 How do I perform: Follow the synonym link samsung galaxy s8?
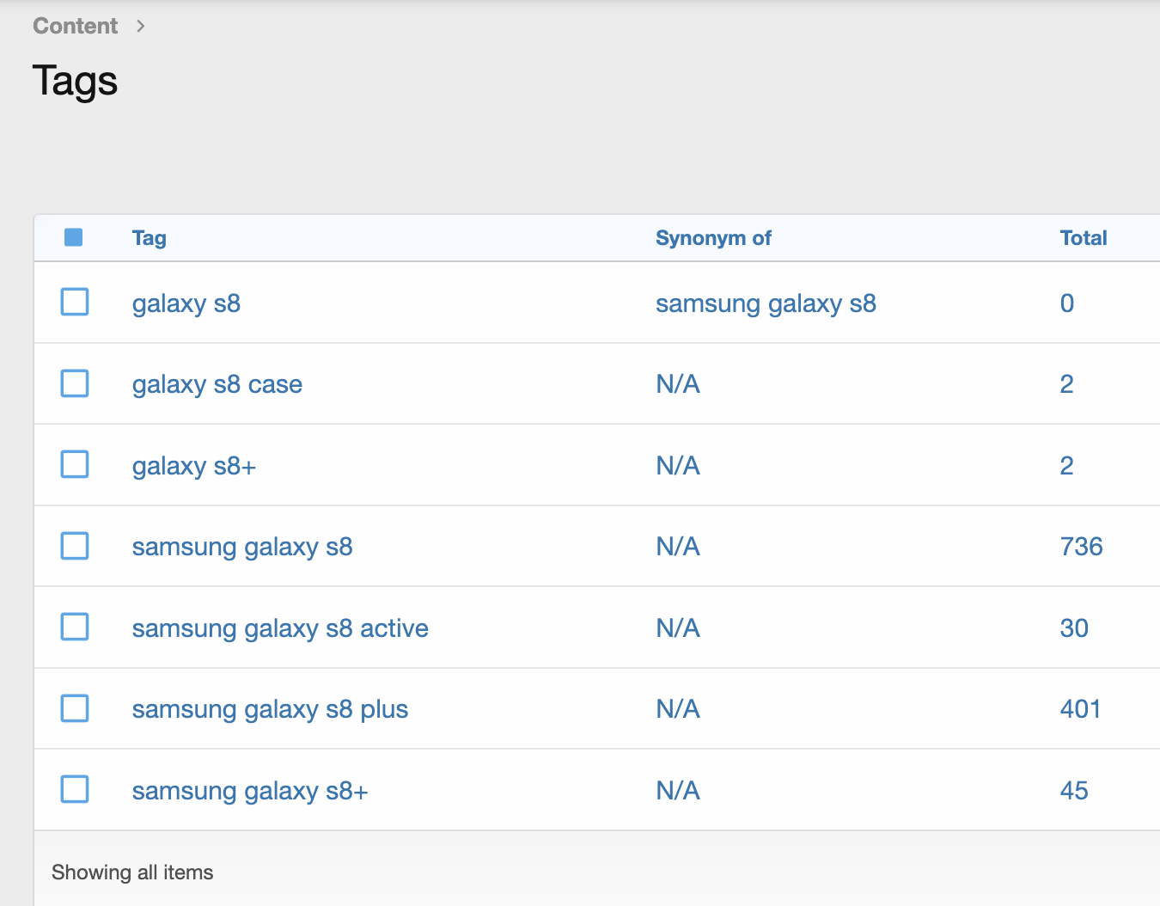pyautogui.click(x=766, y=303)
